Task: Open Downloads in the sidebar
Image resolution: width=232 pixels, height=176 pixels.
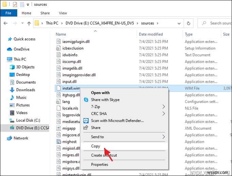Action: coord(26,90)
